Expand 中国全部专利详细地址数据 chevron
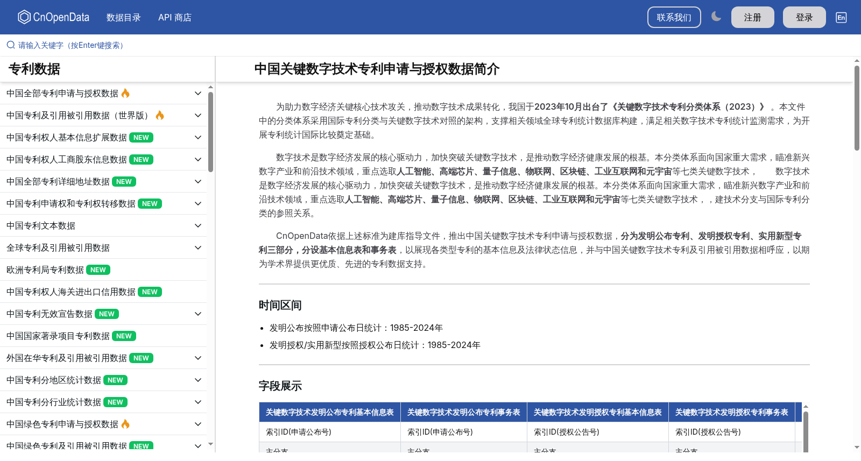861x461 pixels. point(198,181)
